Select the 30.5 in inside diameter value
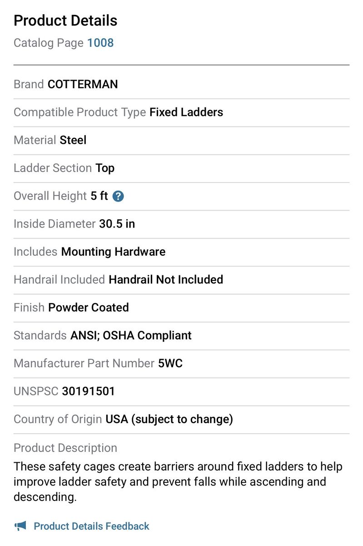Screen dimensions: 363x546 coord(117,223)
